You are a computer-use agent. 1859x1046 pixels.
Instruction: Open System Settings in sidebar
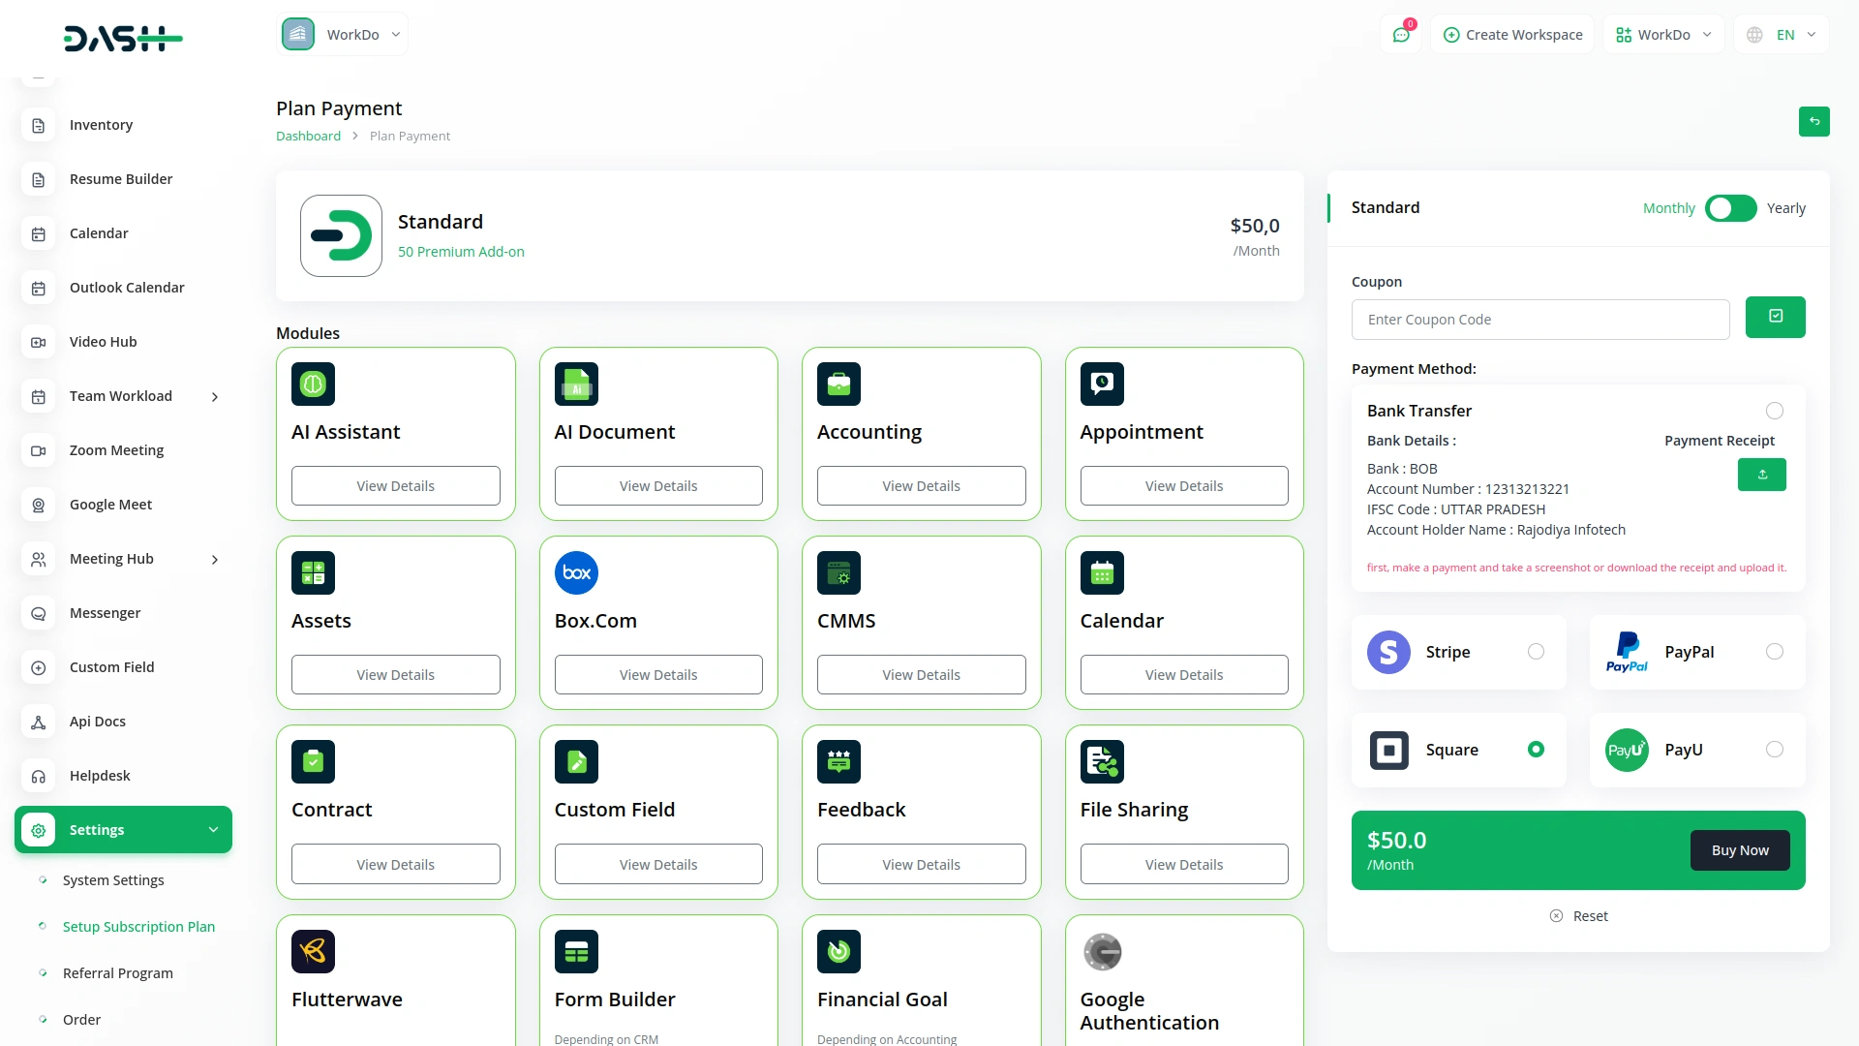point(113,880)
